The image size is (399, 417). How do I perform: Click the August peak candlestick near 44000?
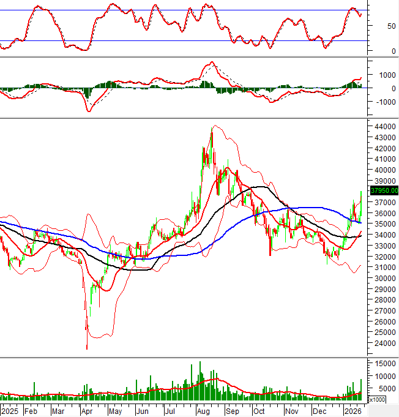pos(212,129)
